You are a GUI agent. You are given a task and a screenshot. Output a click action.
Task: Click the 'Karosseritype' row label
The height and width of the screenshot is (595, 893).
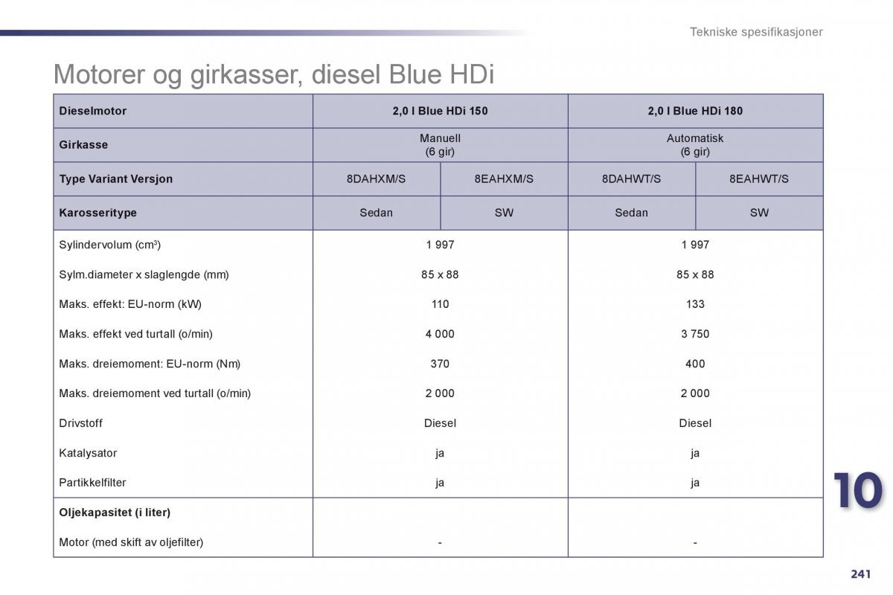98,213
